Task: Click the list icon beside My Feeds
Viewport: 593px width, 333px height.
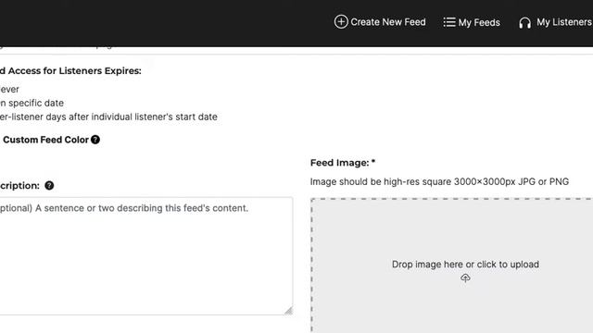Action: (448, 22)
